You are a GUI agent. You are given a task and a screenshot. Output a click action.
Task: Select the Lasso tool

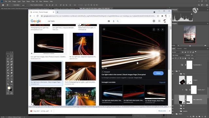click(8, 59)
